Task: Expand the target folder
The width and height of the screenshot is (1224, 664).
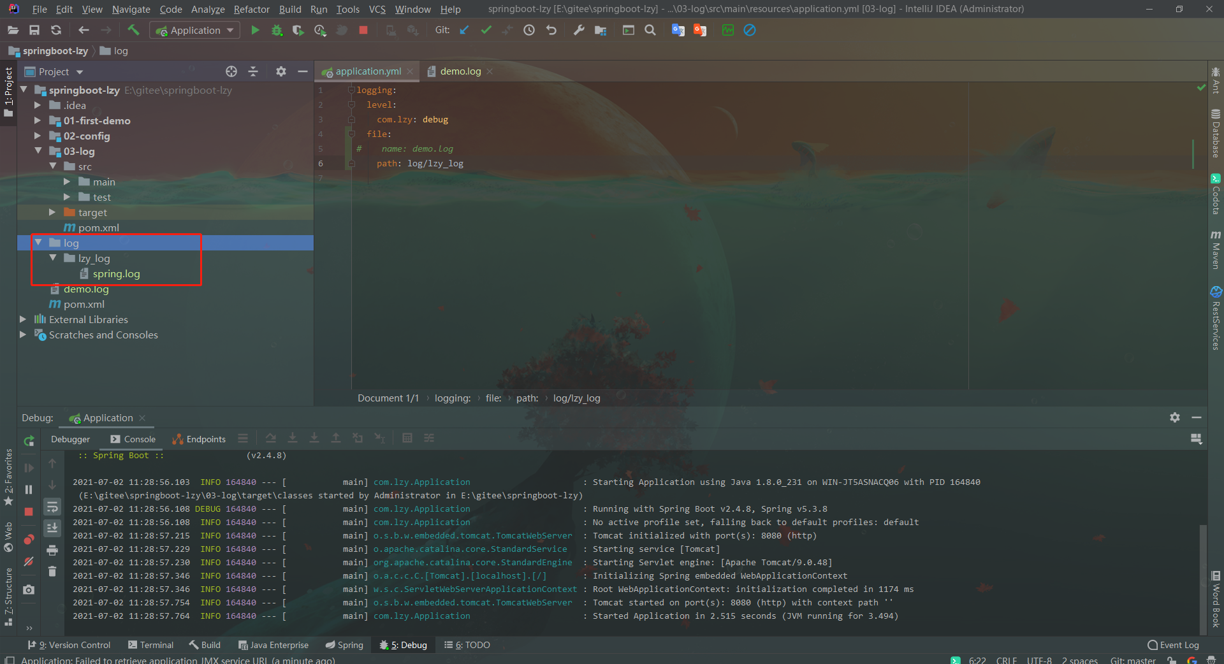Action: tap(52, 212)
